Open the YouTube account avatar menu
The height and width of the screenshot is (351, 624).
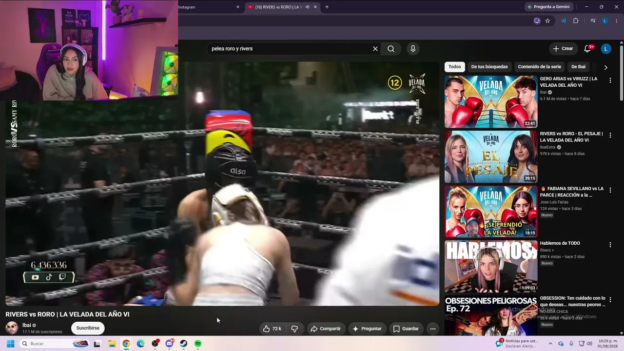(606, 49)
